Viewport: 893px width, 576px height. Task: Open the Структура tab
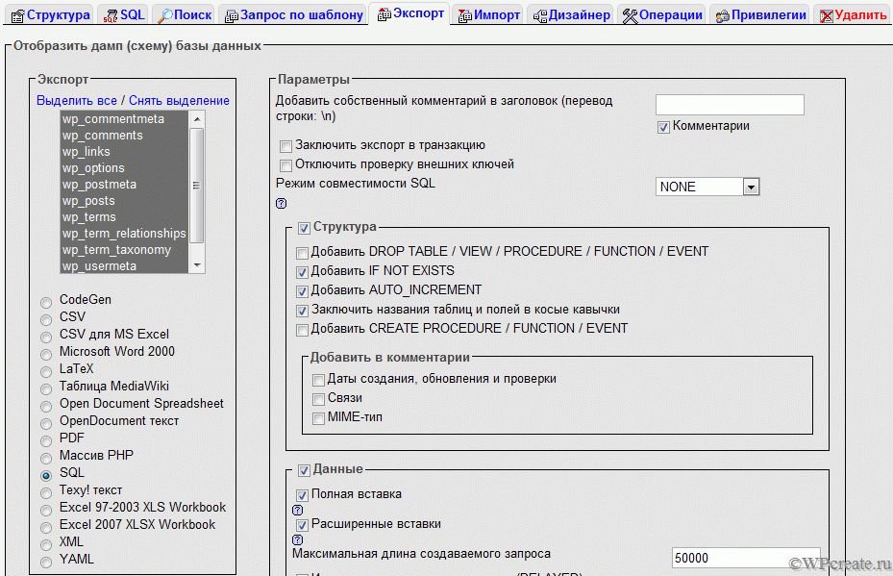coord(51,14)
